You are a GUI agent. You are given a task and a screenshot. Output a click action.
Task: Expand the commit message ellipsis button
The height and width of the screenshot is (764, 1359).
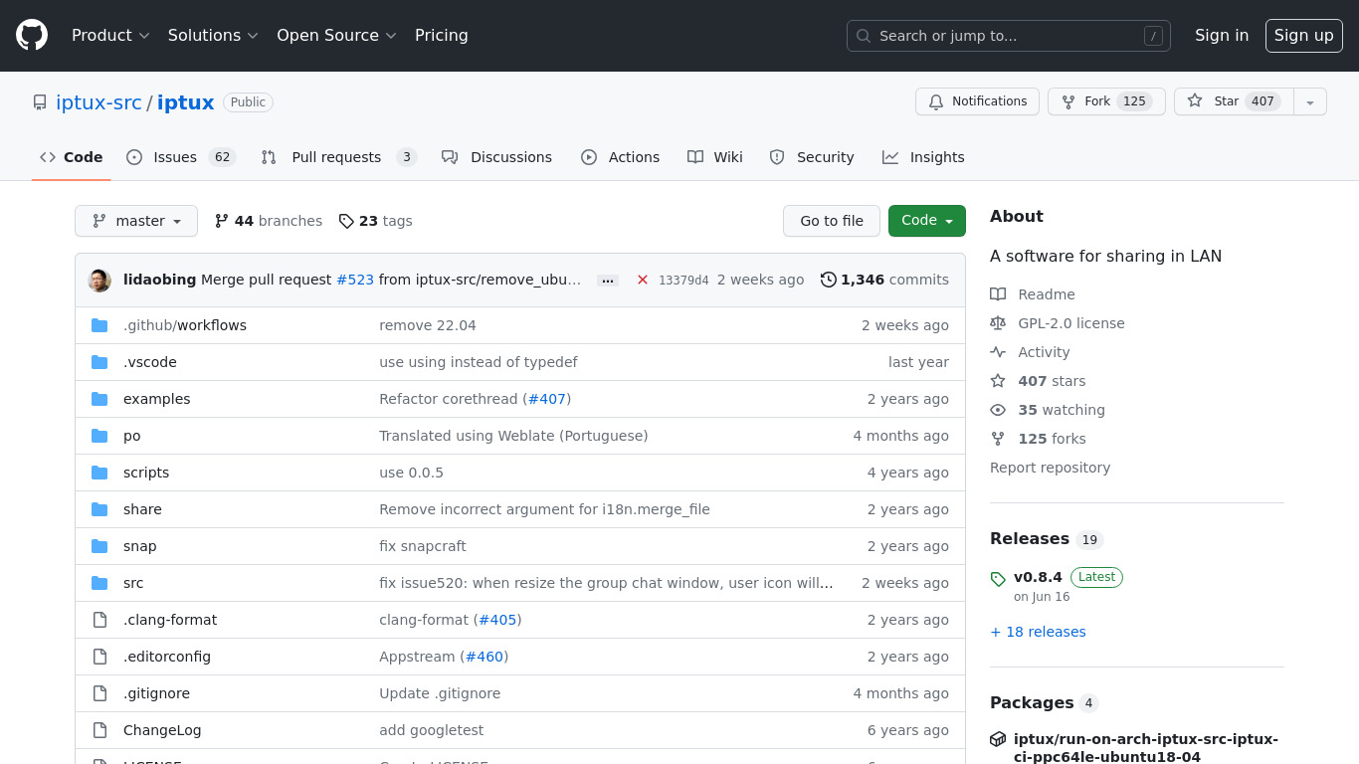tap(608, 281)
